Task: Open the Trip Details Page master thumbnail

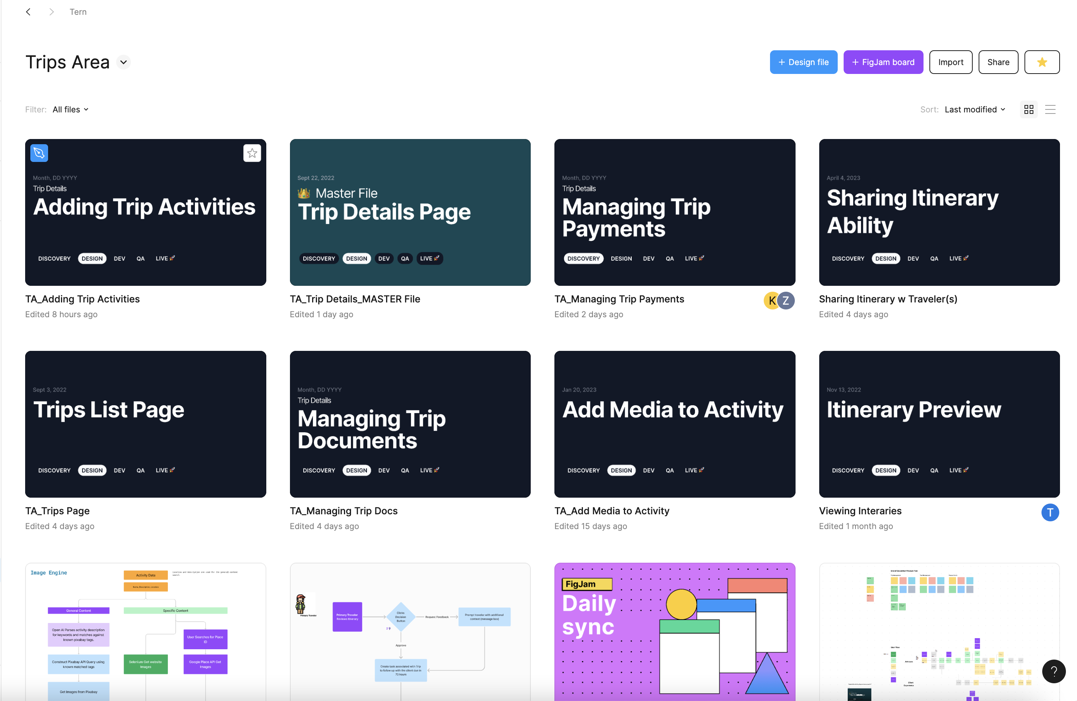Action: [x=410, y=212]
